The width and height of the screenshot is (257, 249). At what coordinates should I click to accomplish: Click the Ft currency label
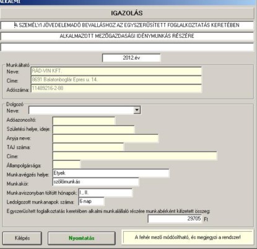point(206,219)
